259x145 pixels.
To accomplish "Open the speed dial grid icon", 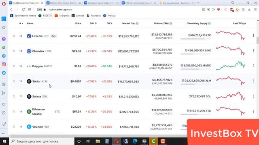I will pyautogui.click(x=30, y=10).
